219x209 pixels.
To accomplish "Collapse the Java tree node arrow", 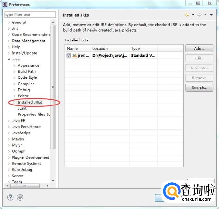I will pyautogui.click(x=9, y=59).
